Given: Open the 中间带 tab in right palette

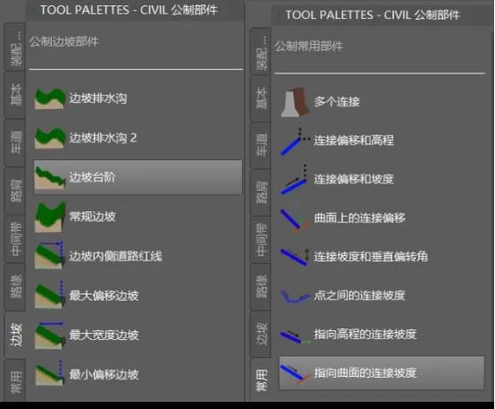Looking at the screenshot, I should click(x=261, y=240).
